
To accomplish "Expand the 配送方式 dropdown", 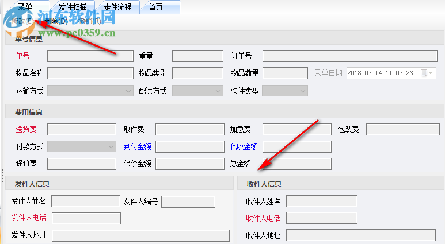I will tap(197, 91).
